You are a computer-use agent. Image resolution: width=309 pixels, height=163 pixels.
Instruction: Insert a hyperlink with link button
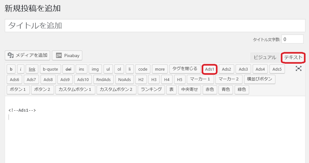tap(32, 69)
